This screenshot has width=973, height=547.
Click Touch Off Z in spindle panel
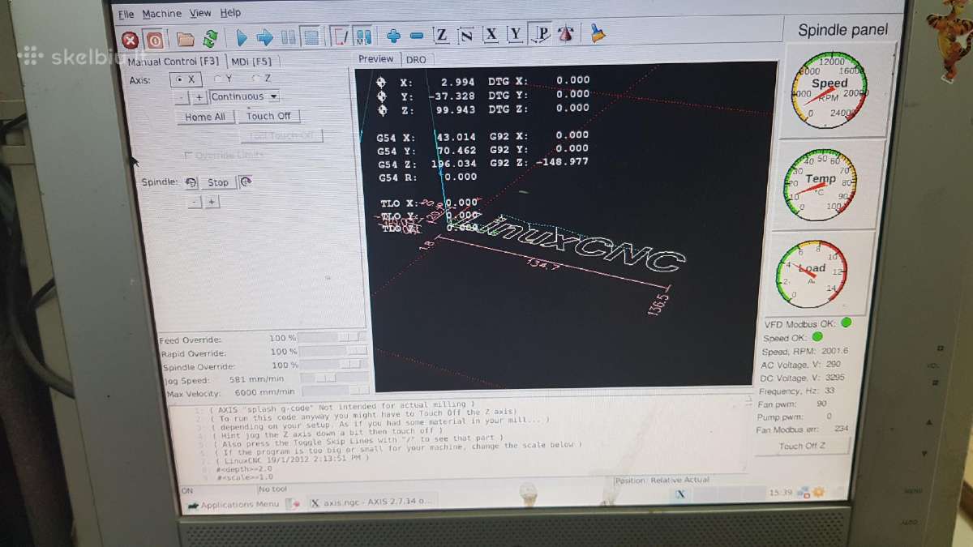[803, 446]
